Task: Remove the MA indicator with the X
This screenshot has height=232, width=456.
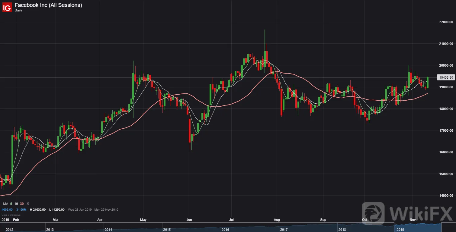Action: [28, 204]
